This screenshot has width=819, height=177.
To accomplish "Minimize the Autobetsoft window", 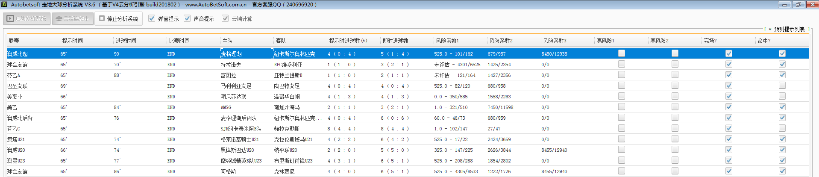I will coord(784,5).
